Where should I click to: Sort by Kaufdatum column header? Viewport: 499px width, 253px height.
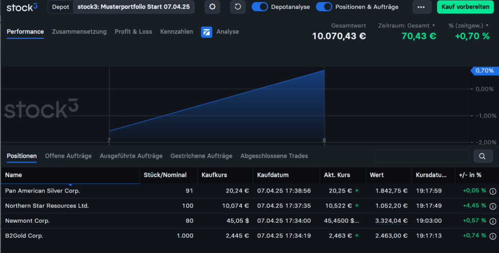click(287, 175)
